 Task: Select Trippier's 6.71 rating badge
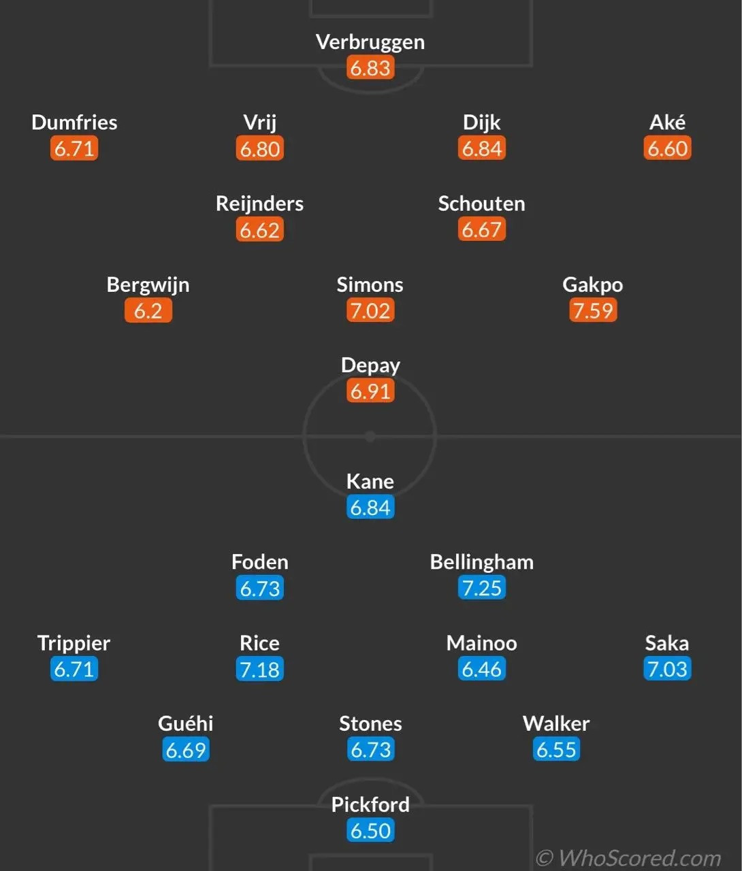(74, 669)
